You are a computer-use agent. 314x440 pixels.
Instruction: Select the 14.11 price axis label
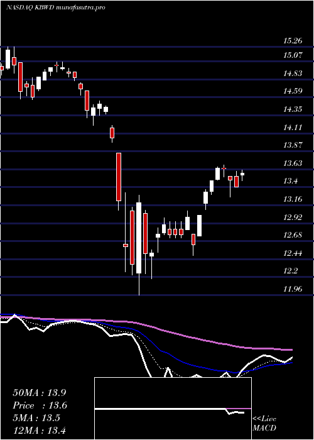(x=293, y=128)
